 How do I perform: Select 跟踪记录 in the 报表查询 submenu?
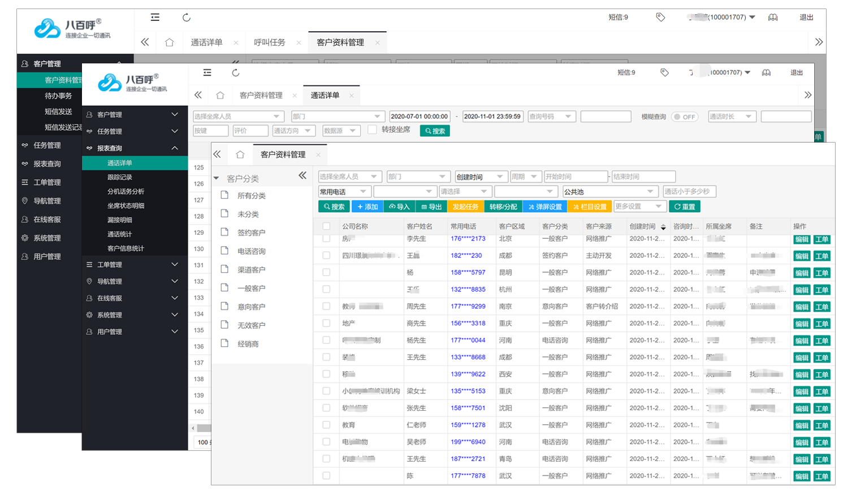[120, 177]
